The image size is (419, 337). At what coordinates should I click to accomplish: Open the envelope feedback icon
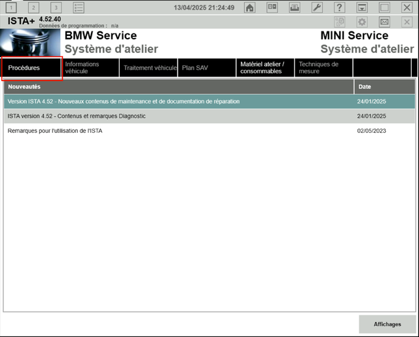[x=384, y=22]
